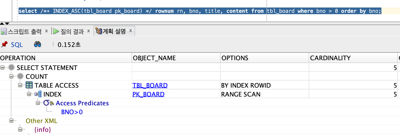Collapse the INDEX node
The width and height of the screenshot is (400, 135).
point(29,94)
